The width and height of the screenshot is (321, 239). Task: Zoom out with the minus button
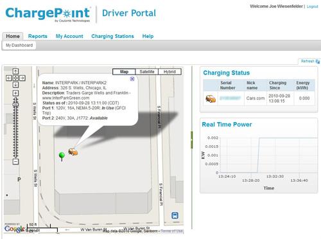(15, 161)
